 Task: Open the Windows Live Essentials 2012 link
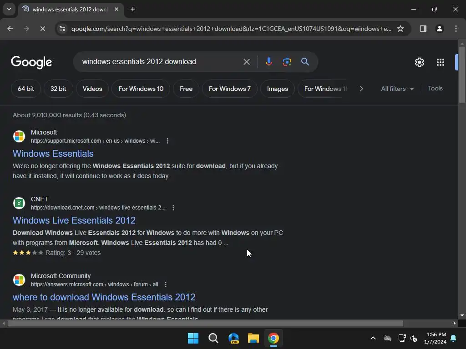coord(74,220)
